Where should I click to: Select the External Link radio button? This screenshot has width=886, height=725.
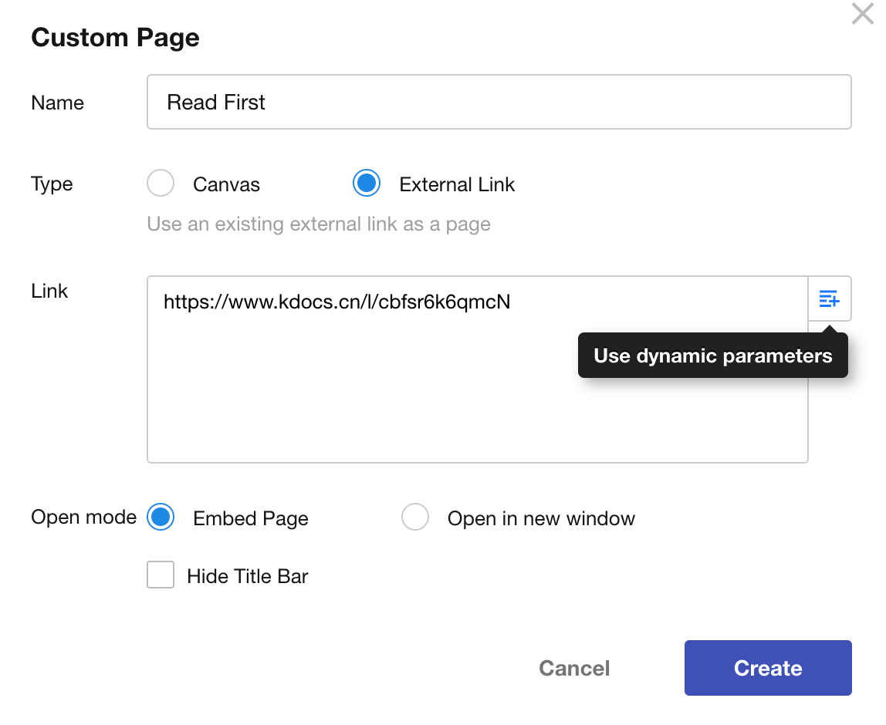tap(366, 184)
